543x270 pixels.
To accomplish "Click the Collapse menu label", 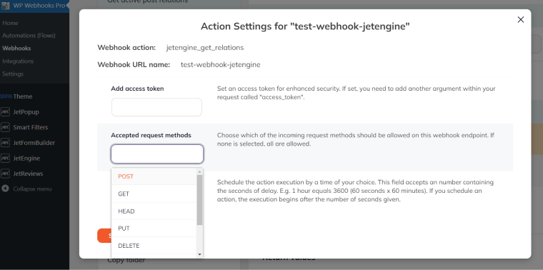I will pyautogui.click(x=32, y=189).
